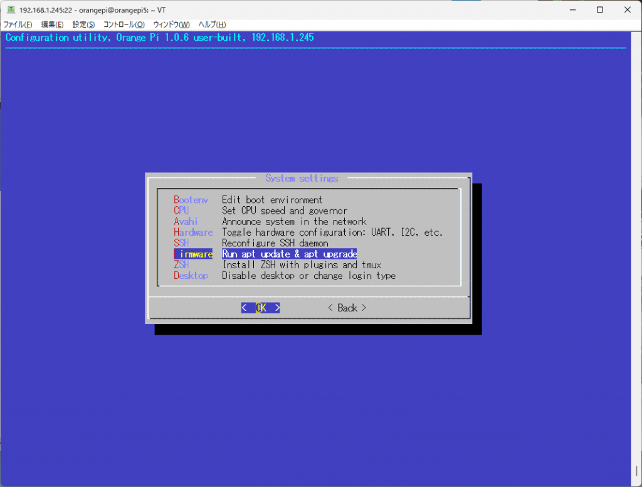Screen dimensions: 642x487
Task: Click the 'System settings' dialog title
Action: 302,178
